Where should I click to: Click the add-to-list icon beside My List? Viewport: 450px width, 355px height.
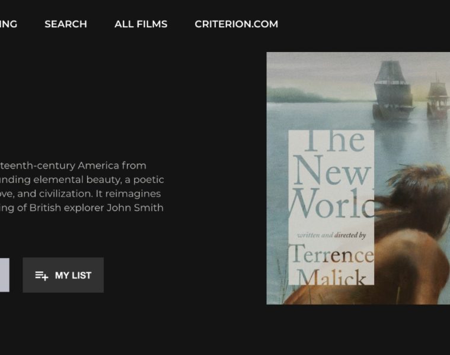point(42,275)
